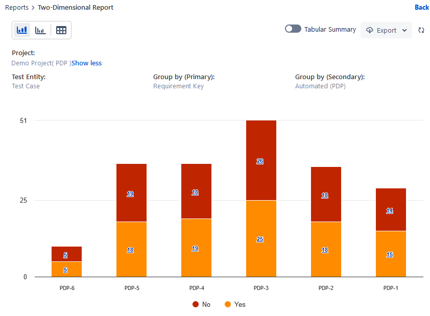The image size is (430, 316).
Task: Select the currently highlighted chart type icon
Action: 21,30
